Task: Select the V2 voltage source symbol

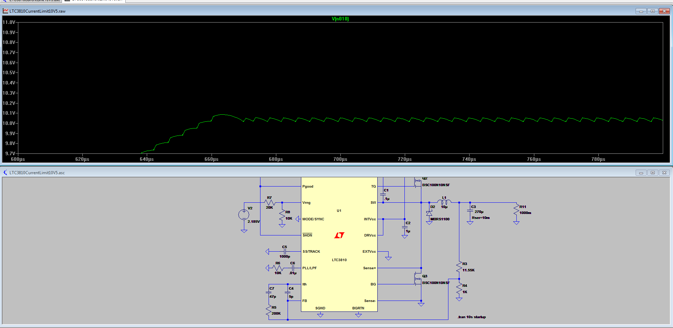Action: click(x=244, y=215)
